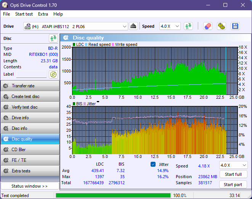This screenshot has height=199, width=252.
Task: Switch to Transfer rate view
Action: pyautogui.click(x=30, y=86)
